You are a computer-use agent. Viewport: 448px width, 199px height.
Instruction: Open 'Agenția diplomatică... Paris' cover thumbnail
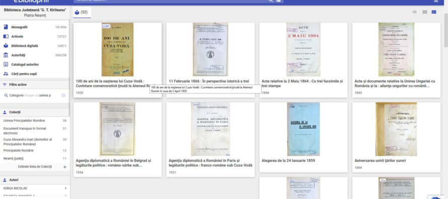pos(210,129)
